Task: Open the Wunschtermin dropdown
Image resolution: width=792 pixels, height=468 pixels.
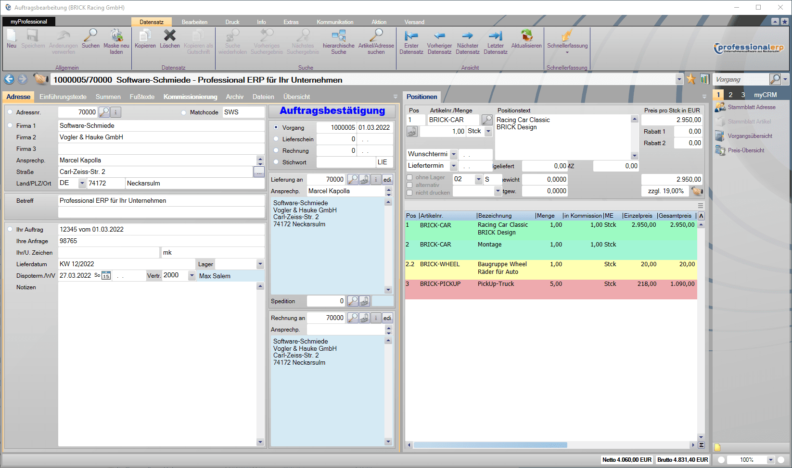Action: point(454,154)
